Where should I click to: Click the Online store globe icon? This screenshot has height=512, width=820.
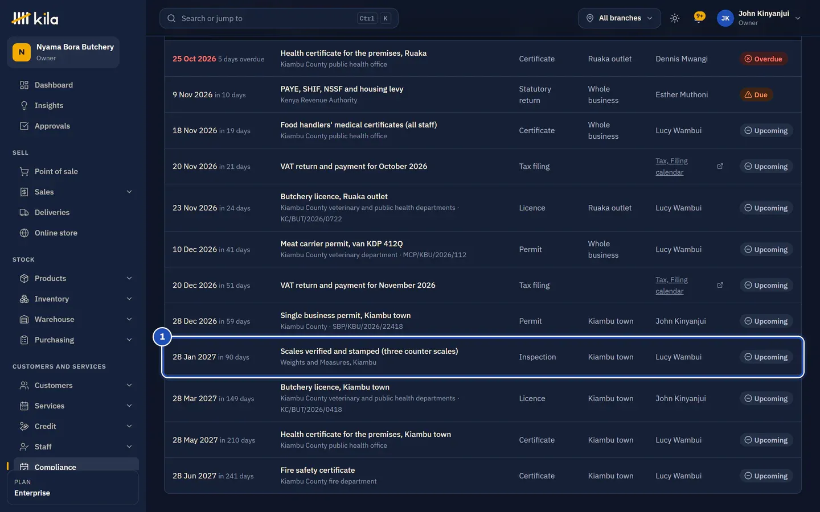pyautogui.click(x=24, y=233)
